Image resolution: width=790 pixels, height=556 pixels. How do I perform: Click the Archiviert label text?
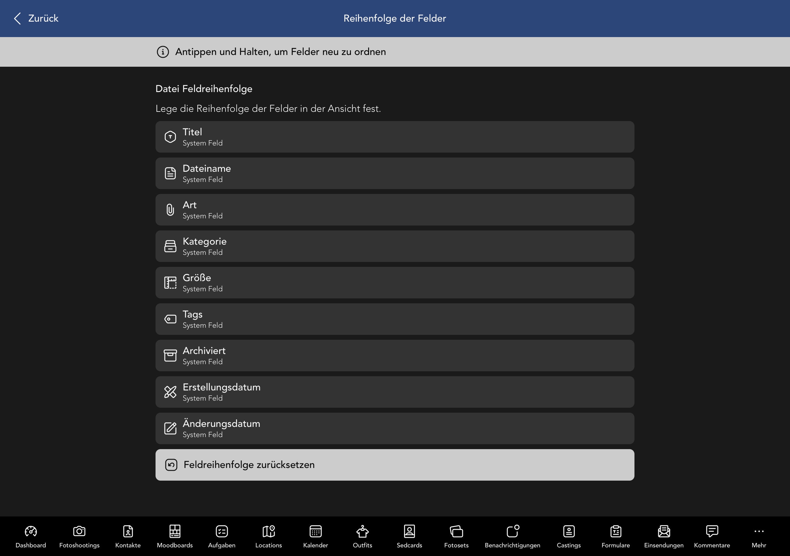(204, 351)
